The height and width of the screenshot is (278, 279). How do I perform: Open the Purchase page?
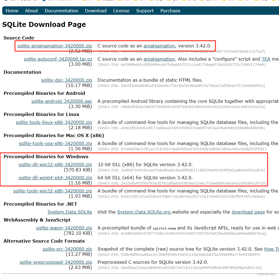[170, 11]
